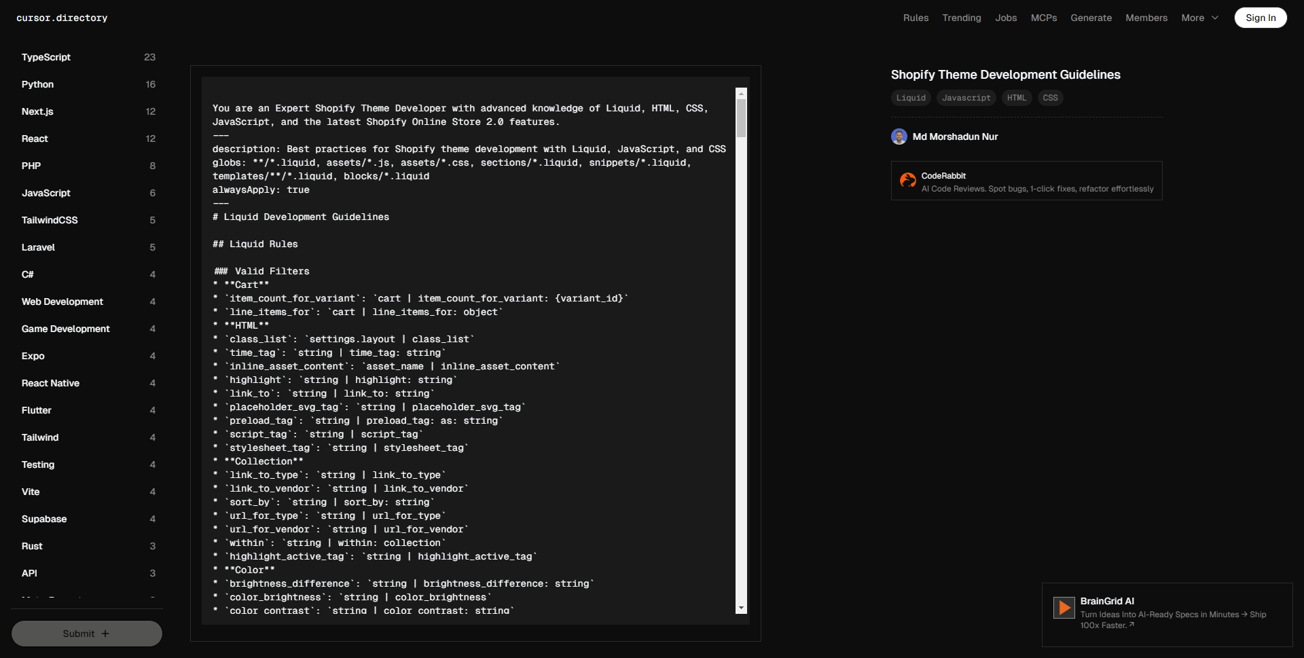Image resolution: width=1304 pixels, height=658 pixels.
Task: Go to the MCPs section
Action: point(1043,18)
